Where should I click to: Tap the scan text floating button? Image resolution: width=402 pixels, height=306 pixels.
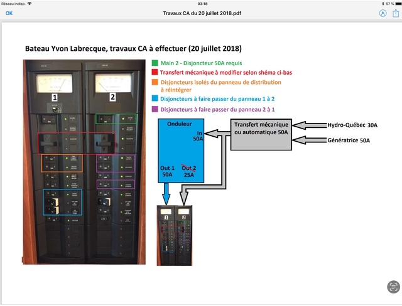[393, 287]
